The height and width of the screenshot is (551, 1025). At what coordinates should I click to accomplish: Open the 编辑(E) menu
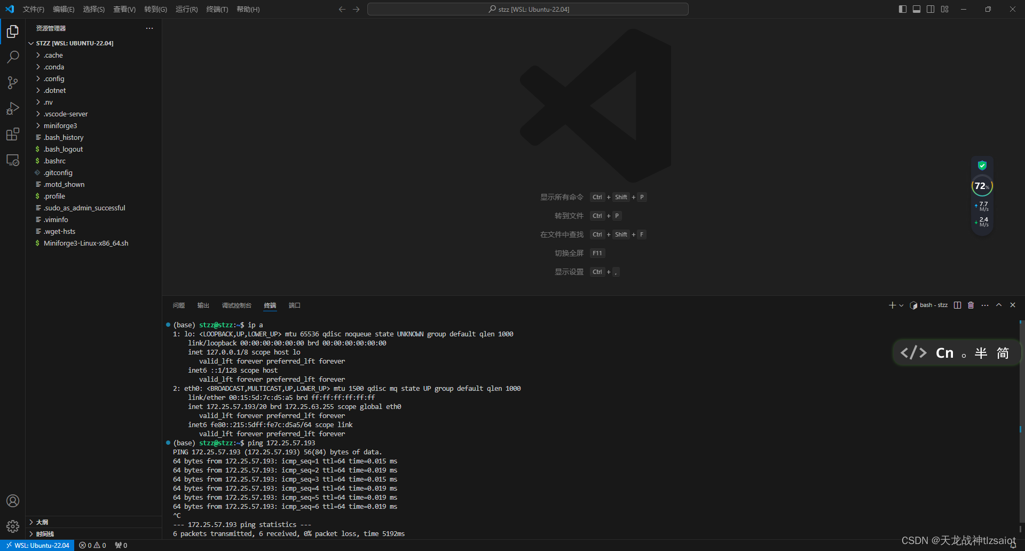pyautogui.click(x=64, y=9)
